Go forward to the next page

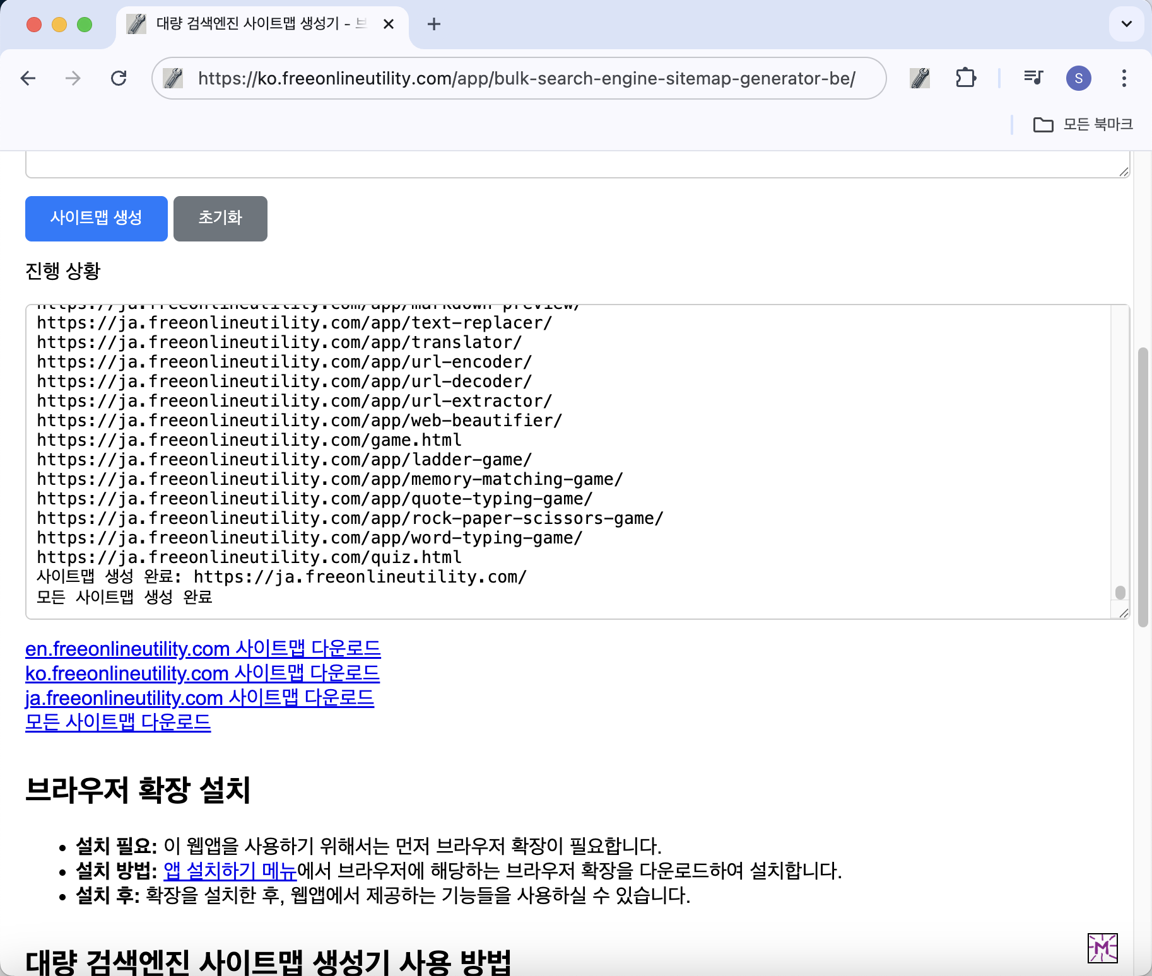[x=73, y=78]
